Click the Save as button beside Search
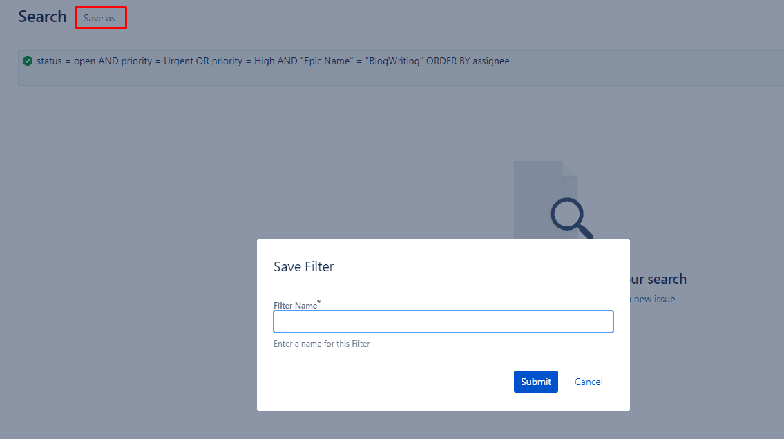Screen dimensions: 784x439 100,18
